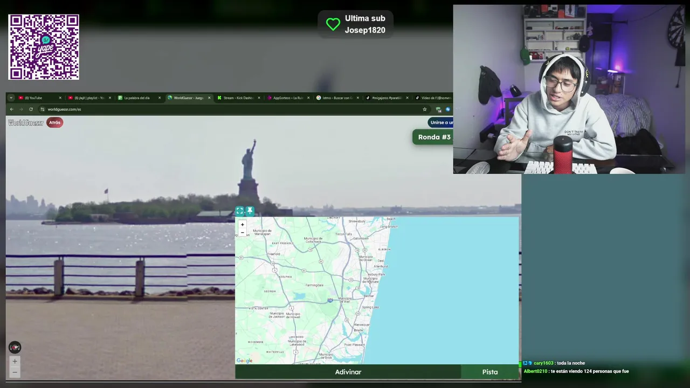
Task: Close the #migajeros TikTok tab
Action: [x=407, y=98]
